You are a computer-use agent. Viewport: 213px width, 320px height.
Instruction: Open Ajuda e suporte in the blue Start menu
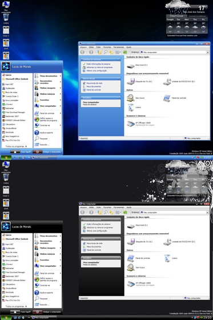point(47,133)
